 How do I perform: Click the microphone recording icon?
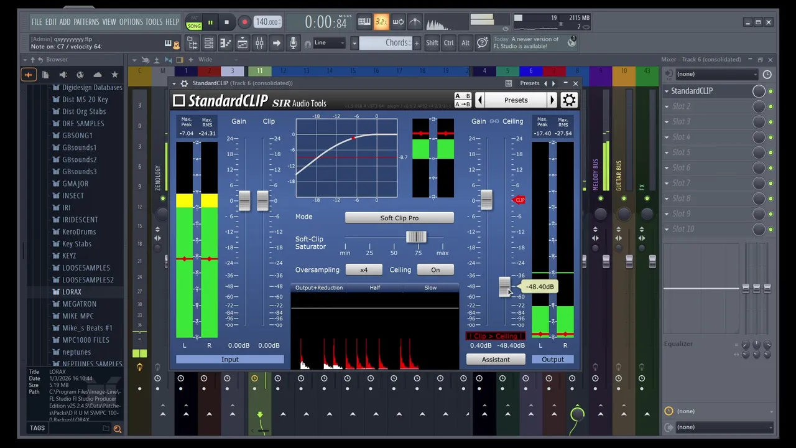293,43
